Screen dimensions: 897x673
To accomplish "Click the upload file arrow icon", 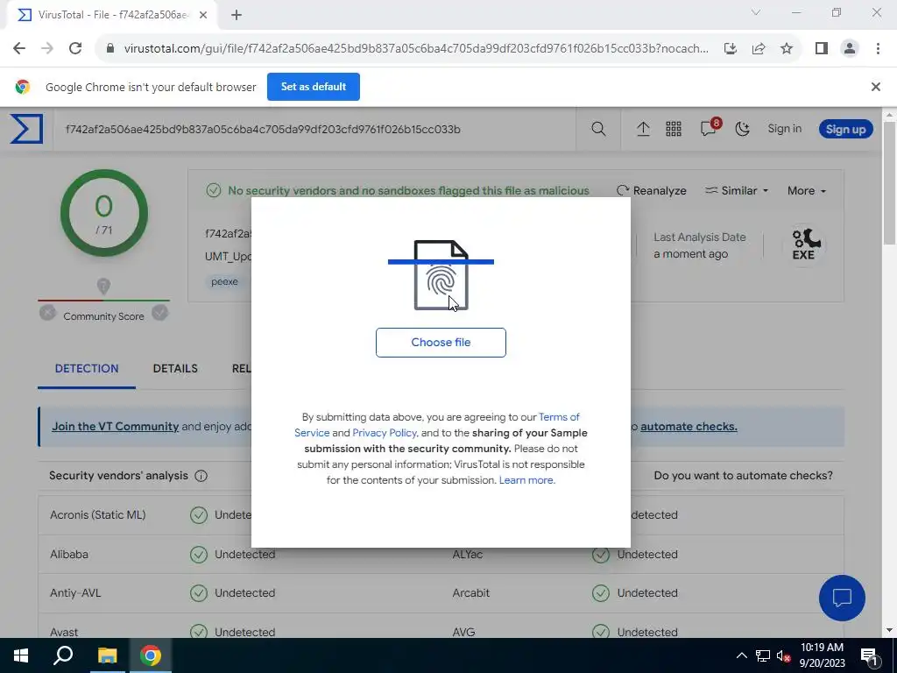I will (643, 129).
